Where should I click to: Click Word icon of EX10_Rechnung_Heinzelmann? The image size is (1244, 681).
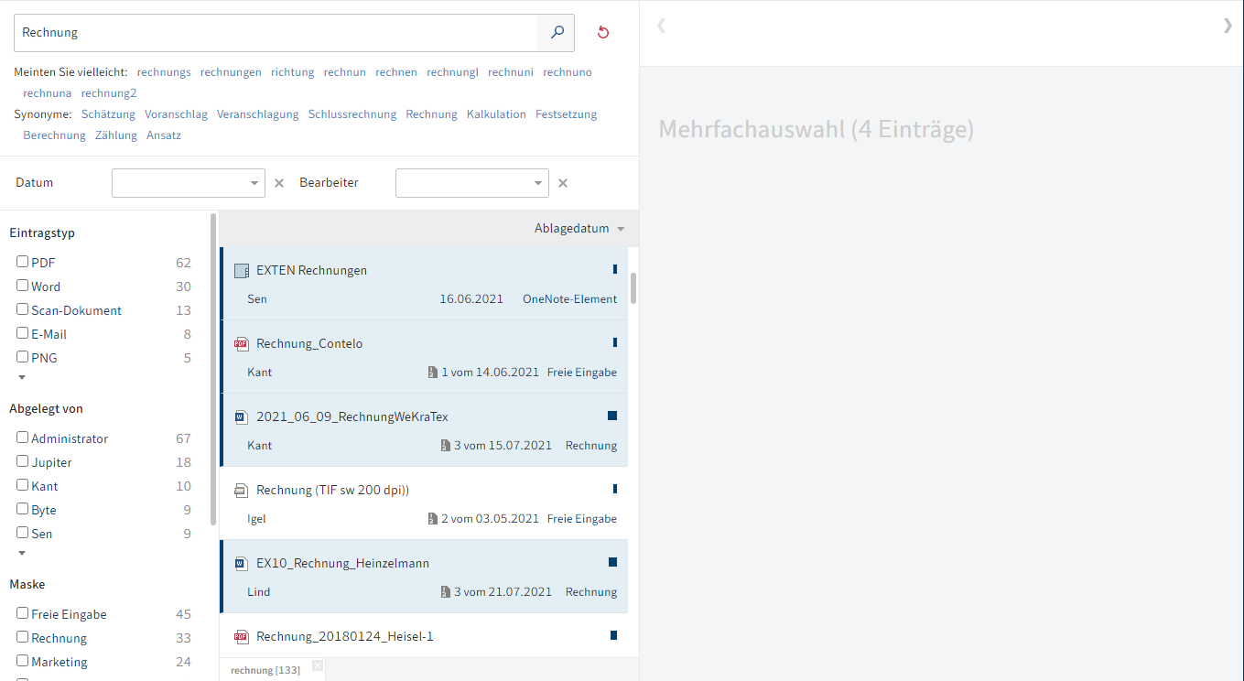[242, 564]
